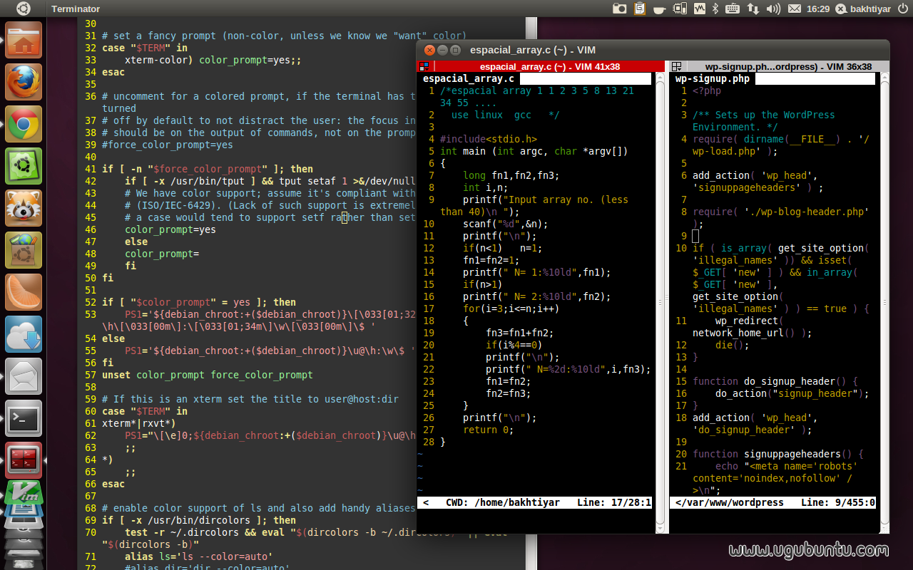913x570 pixels.
Task: Click the '<?php' line in wp-signup.php
Action: (x=707, y=90)
